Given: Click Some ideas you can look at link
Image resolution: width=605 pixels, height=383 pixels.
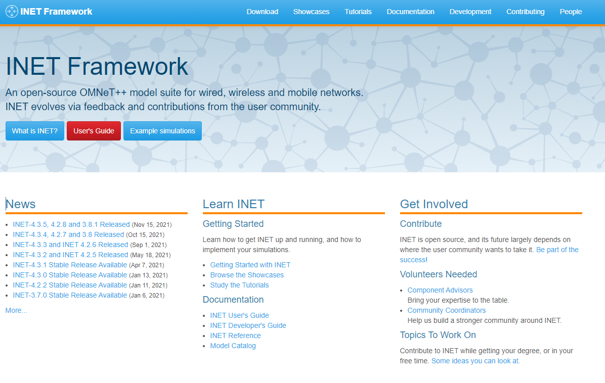Looking at the screenshot, I should (x=476, y=361).
